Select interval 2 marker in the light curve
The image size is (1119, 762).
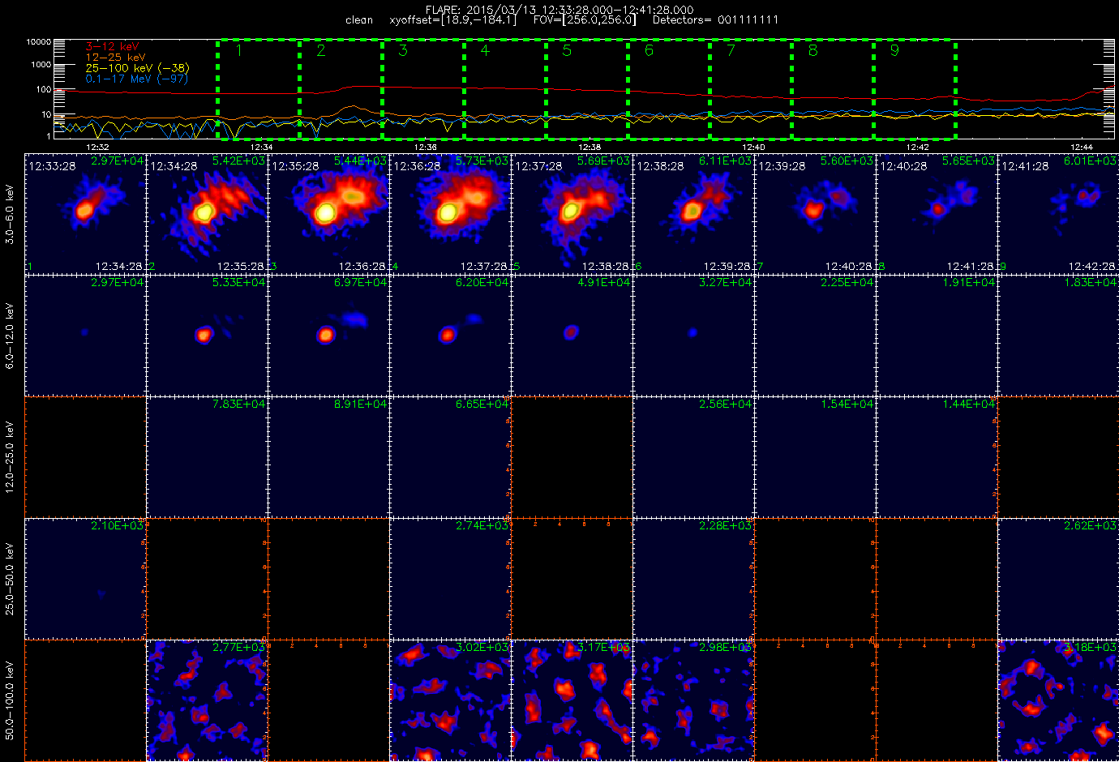click(x=321, y=51)
